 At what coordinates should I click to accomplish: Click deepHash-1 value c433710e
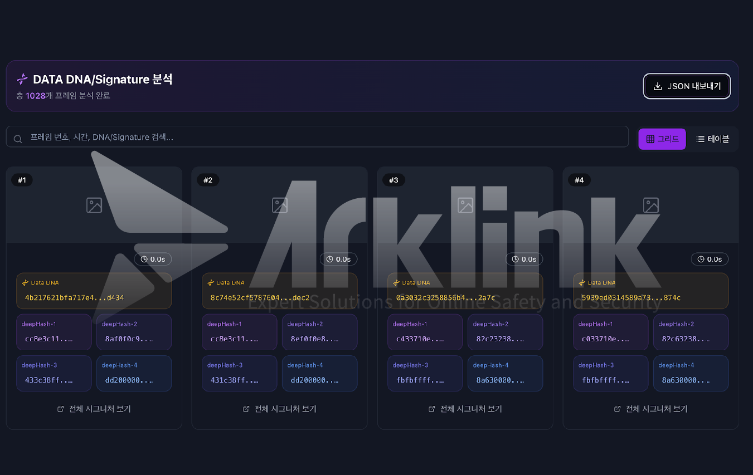(420, 339)
